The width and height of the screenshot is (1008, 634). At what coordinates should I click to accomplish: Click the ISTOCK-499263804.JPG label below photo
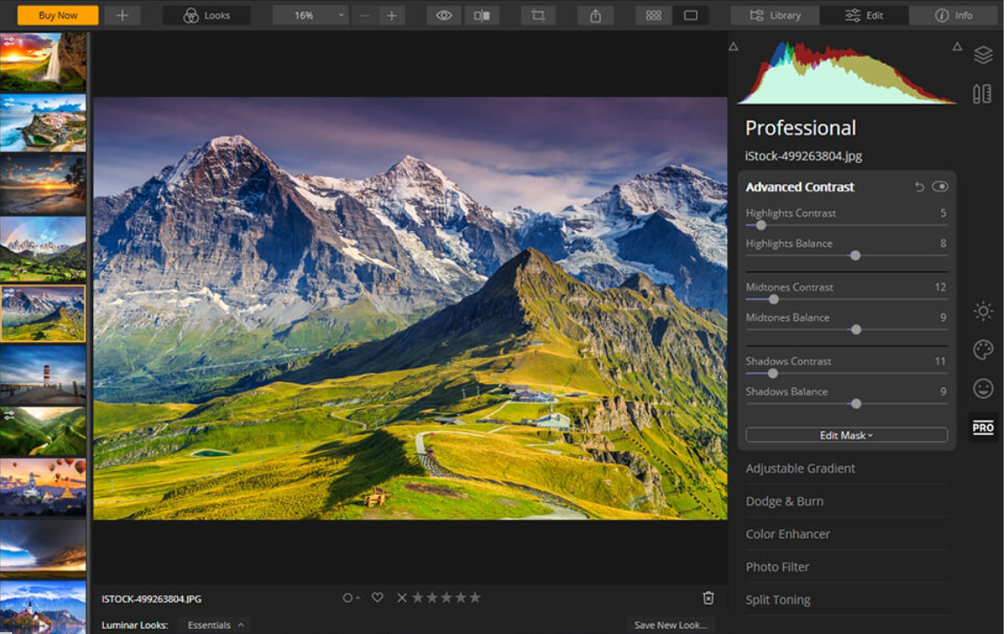tap(151, 598)
